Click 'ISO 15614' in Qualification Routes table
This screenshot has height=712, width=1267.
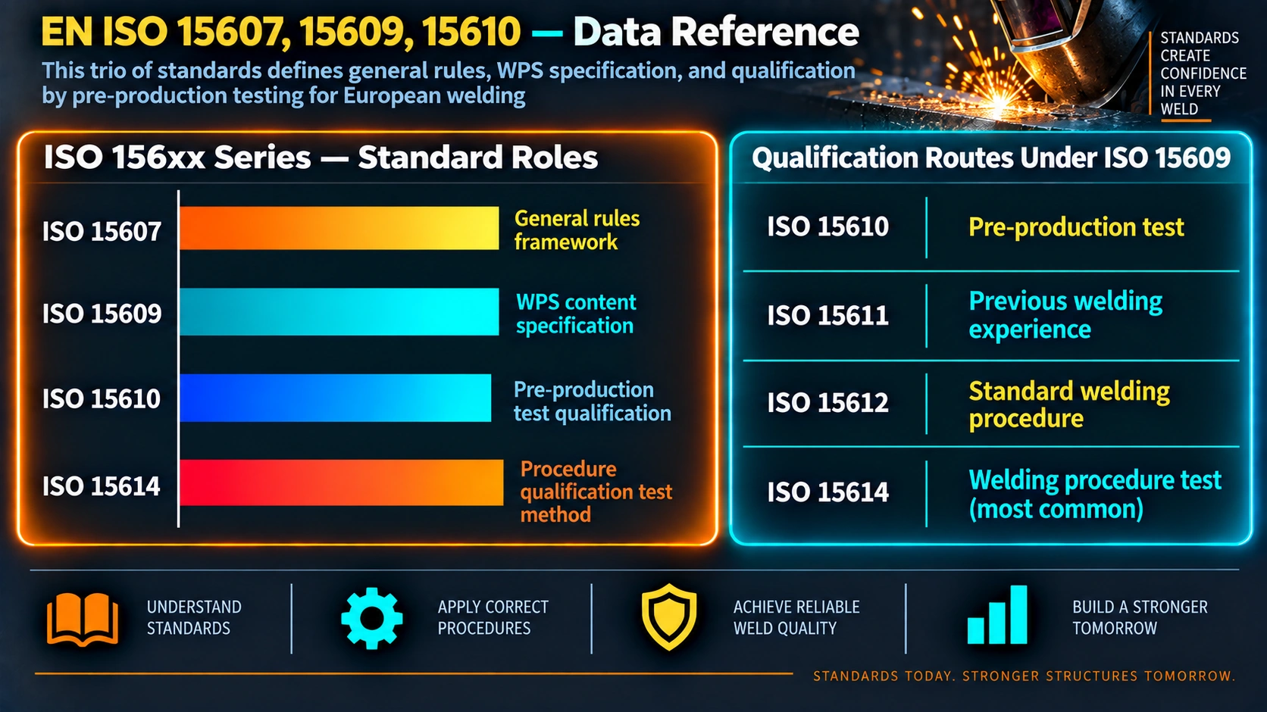tap(827, 492)
